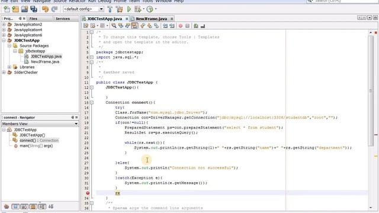Click the sort icon in the Navigator toolbar
379x213 pixels.
51,206
